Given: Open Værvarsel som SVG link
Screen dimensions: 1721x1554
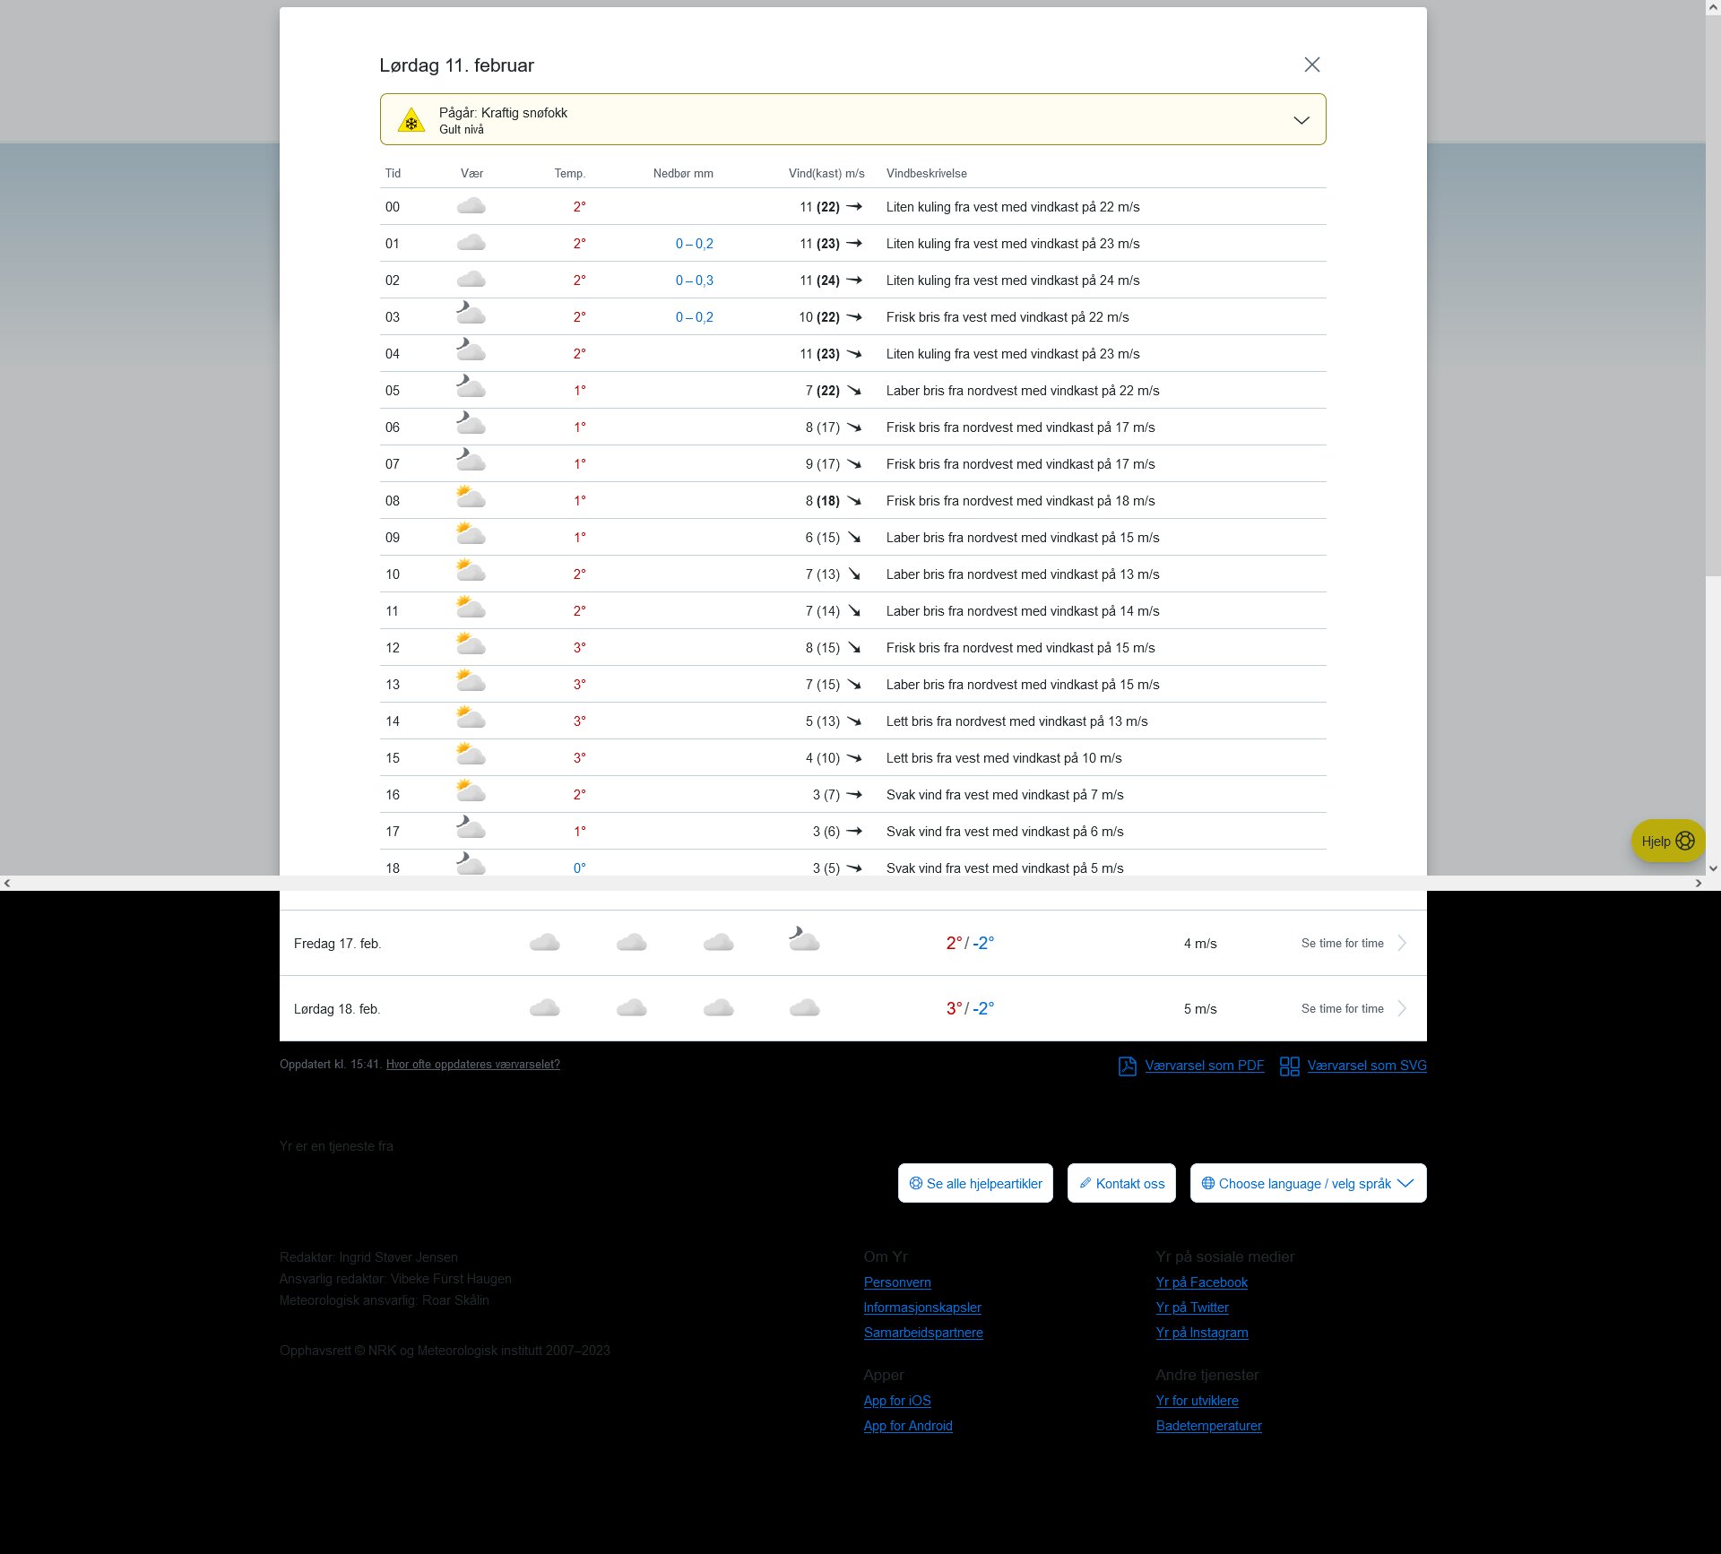Looking at the screenshot, I should pyautogui.click(x=1366, y=1066).
